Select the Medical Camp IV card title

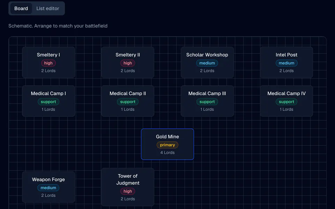286,93
